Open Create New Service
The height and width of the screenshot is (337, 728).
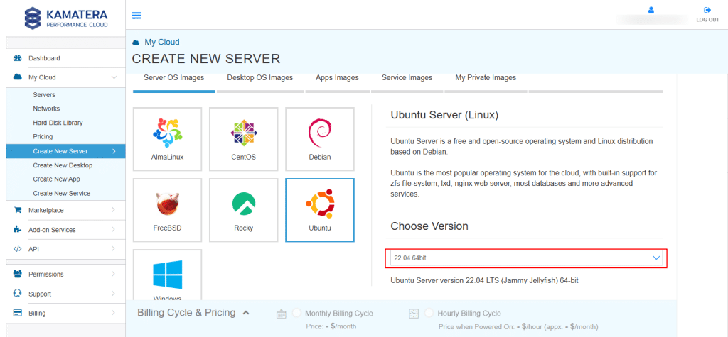[62, 193]
